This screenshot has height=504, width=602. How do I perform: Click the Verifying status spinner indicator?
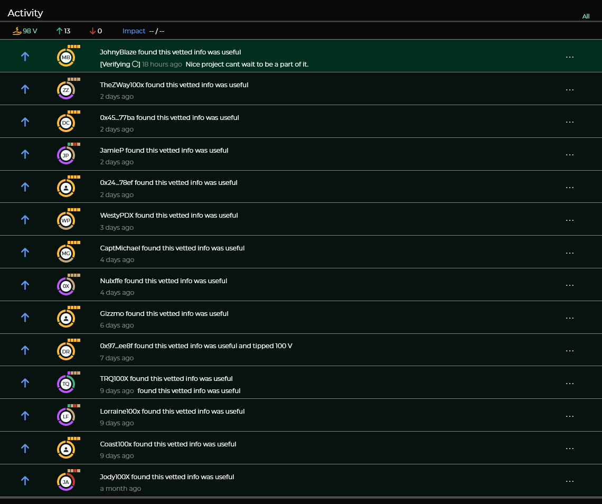(136, 64)
